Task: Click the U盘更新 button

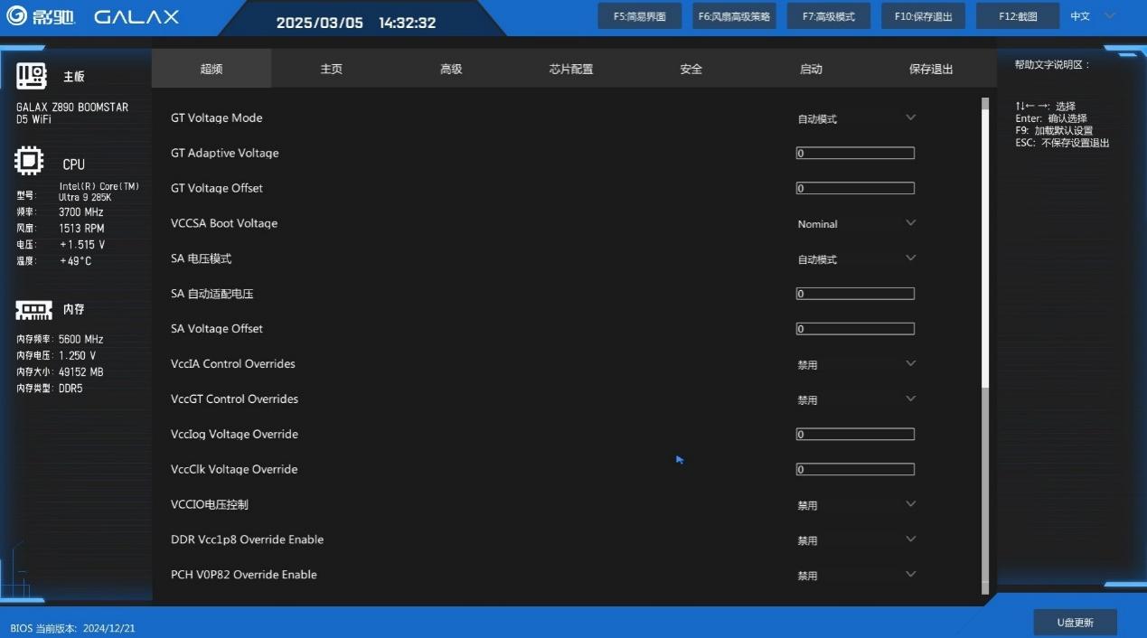Action: [x=1075, y=623]
